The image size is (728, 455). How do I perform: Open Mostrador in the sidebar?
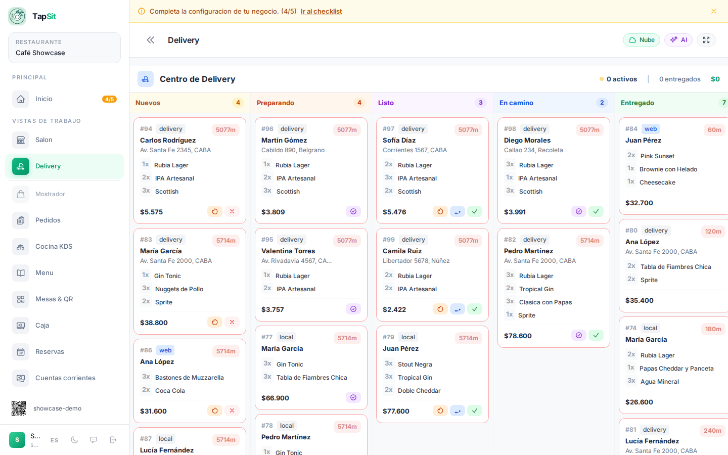tap(64, 194)
